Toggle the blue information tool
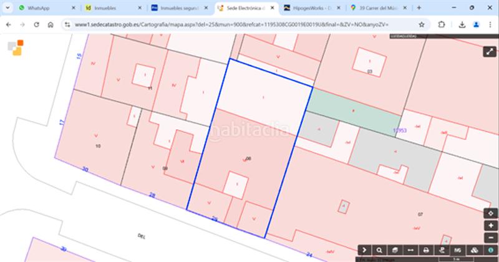The height and width of the screenshot is (262, 499). [490, 250]
